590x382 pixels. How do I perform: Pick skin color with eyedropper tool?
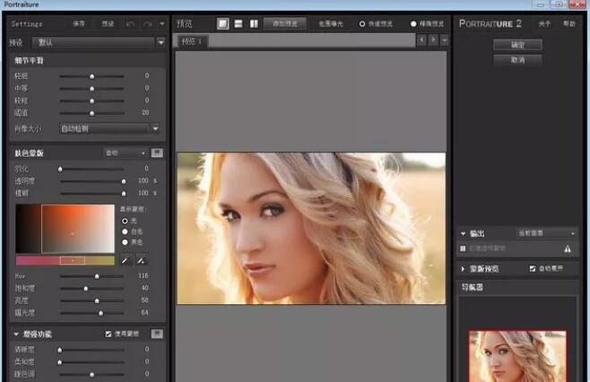pyautogui.click(x=126, y=260)
